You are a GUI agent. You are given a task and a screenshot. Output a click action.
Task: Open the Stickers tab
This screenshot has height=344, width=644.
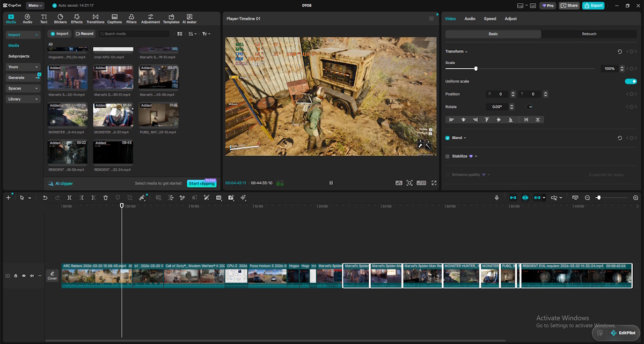(60, 19)
